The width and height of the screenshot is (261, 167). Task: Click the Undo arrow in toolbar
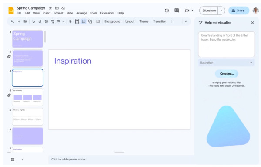pyautogui.click(x=33, y=21)
